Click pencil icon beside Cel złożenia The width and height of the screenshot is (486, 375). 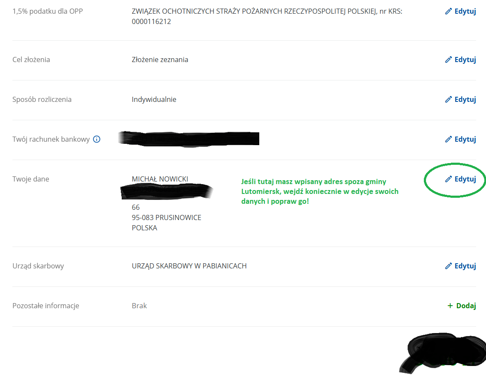[448, 60]
